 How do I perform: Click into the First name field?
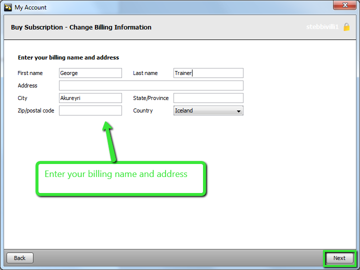(90, 73)
